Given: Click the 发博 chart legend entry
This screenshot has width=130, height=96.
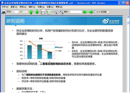Looking at the screenshot, I should (58, 51).
